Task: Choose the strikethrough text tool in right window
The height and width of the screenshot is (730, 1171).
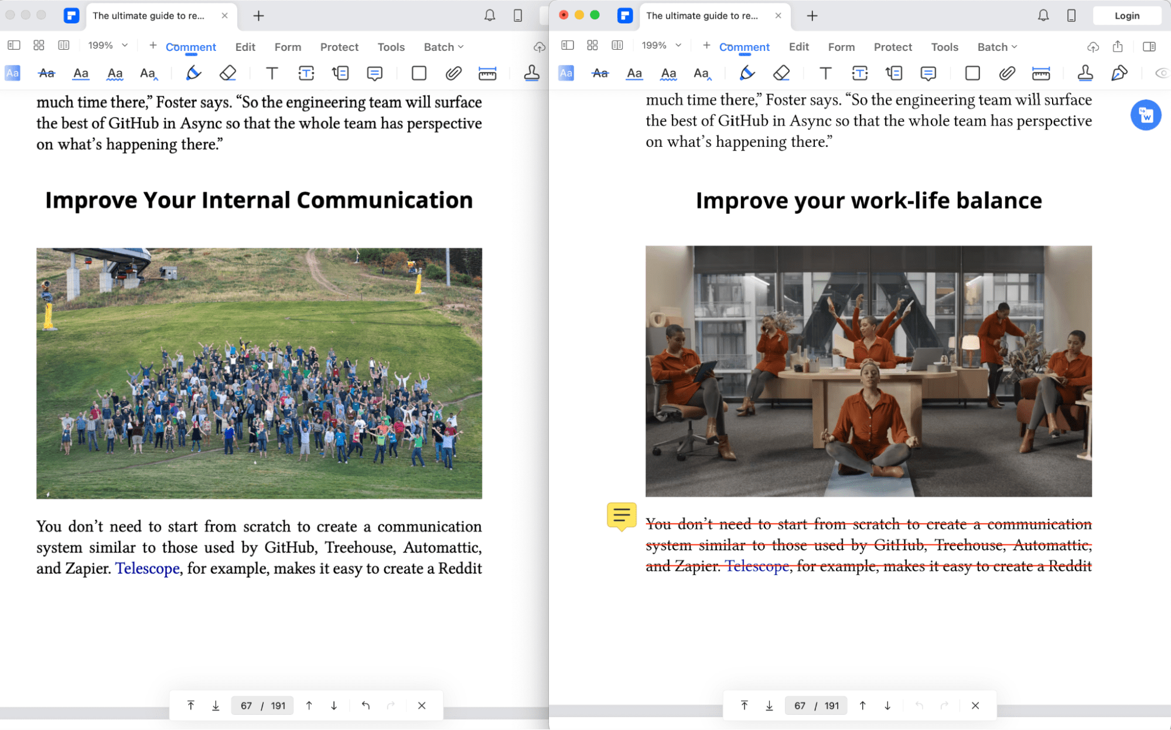Action: (x=600, y=73)
